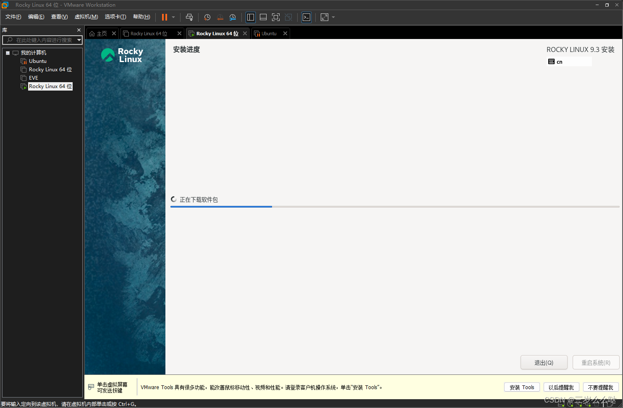Click the keyboard hint icon in info bar
This screenshot has height=408, width=623.
pos(91,387)
